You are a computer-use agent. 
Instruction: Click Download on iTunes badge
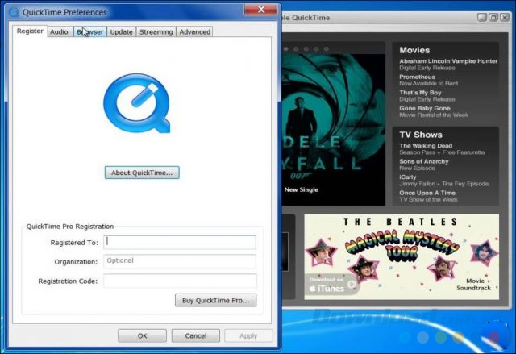point(331,285)
